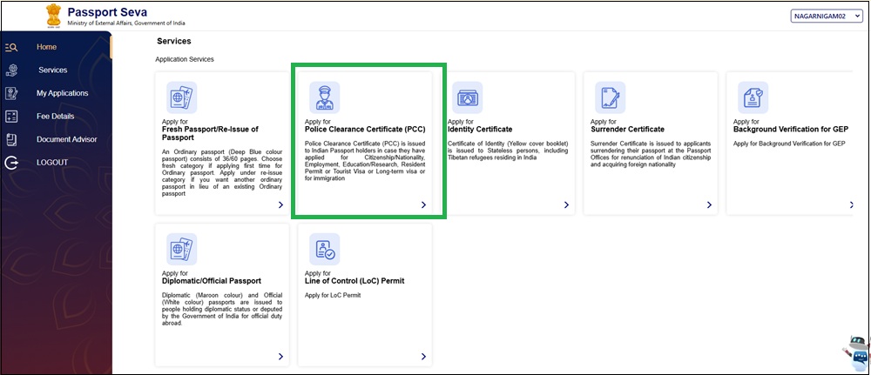Image resolution: width=871 pixels, height=375 pixels.
Task: Click the Indian national emblem logo
Action: [x=53, y=16]
